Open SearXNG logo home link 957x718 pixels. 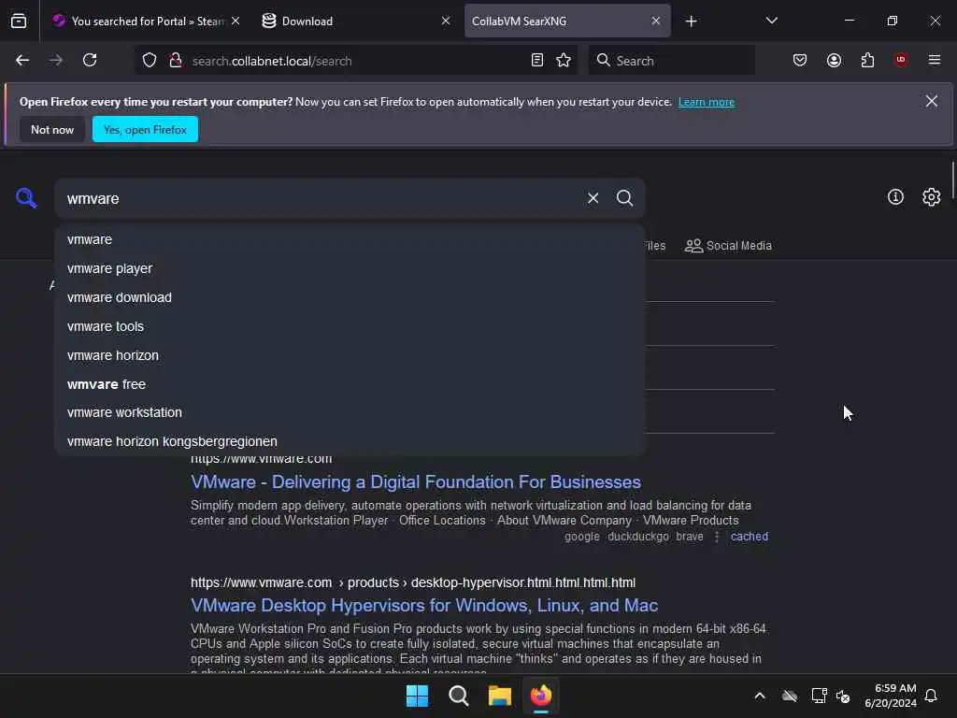[26, 198]
